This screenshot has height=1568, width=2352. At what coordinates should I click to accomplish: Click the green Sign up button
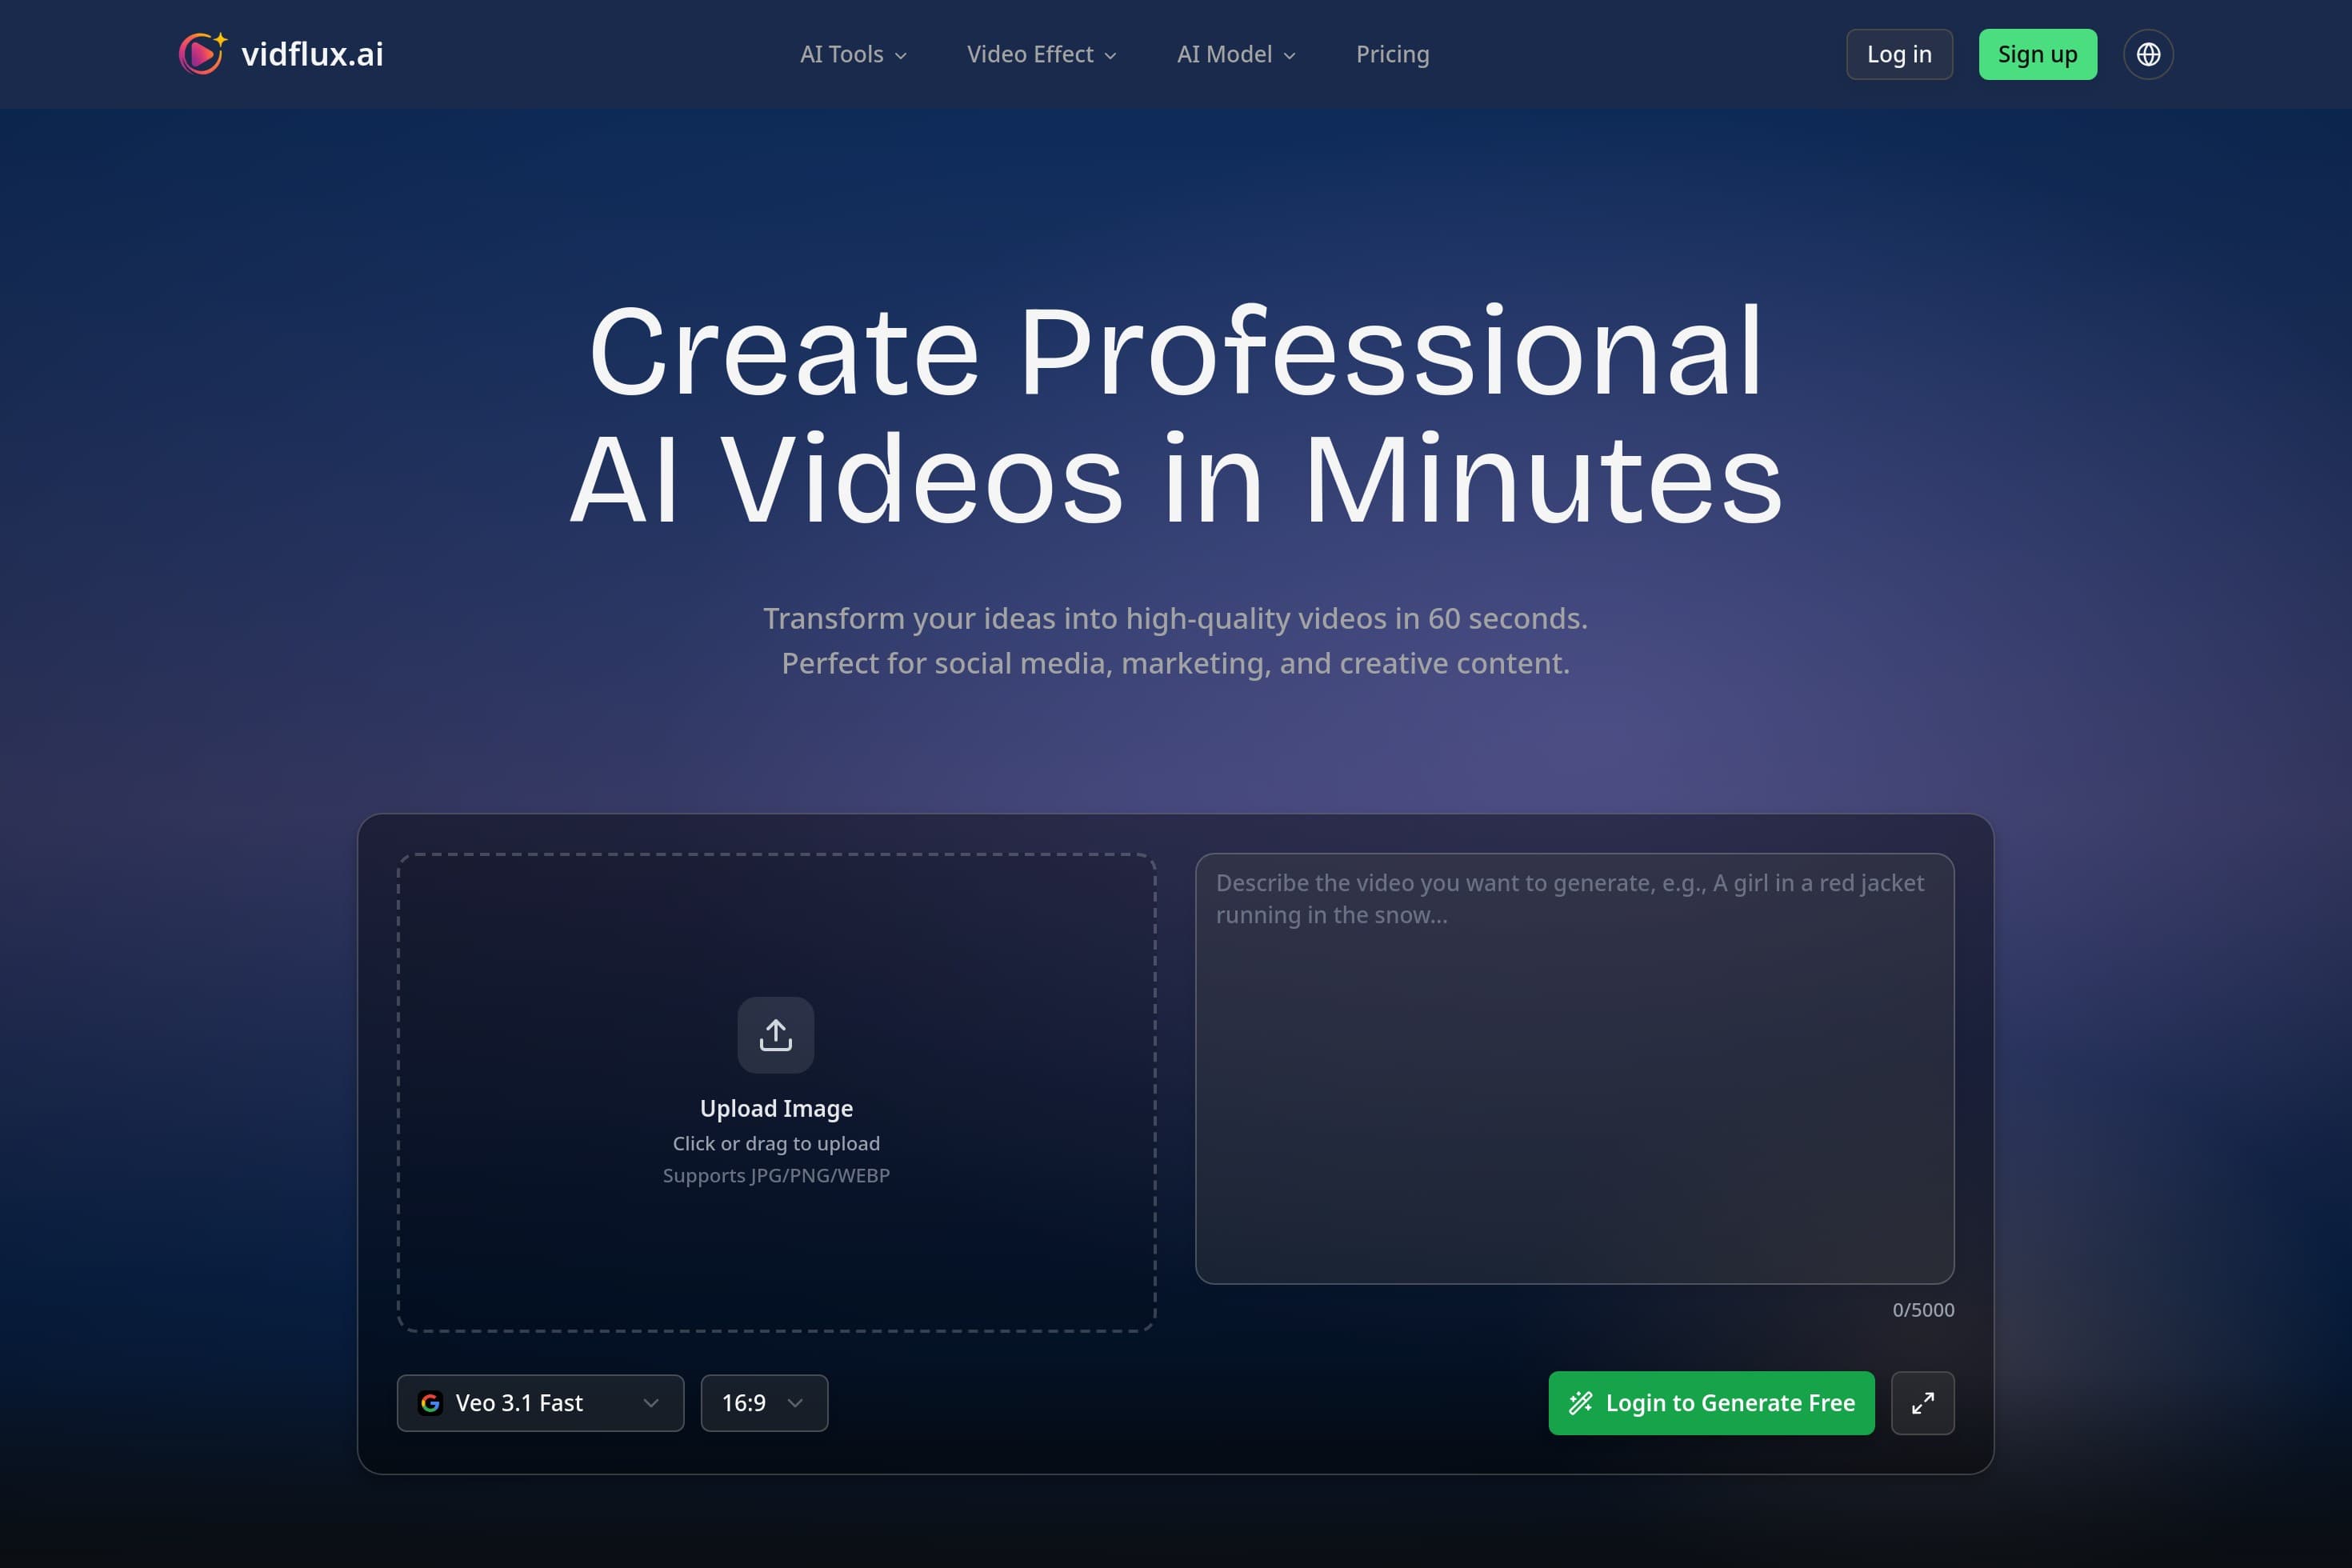pyautogui.click(x=2037, y=54)
